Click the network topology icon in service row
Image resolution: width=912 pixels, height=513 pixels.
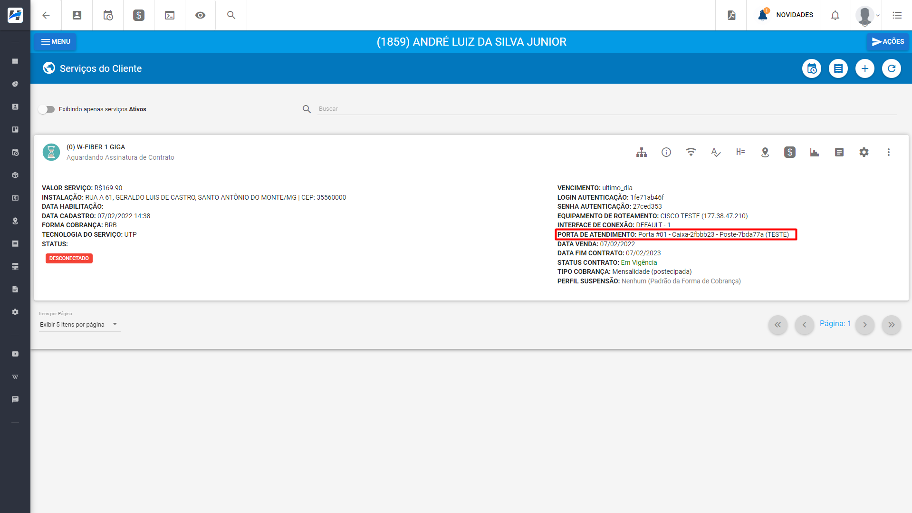point(642,152)
